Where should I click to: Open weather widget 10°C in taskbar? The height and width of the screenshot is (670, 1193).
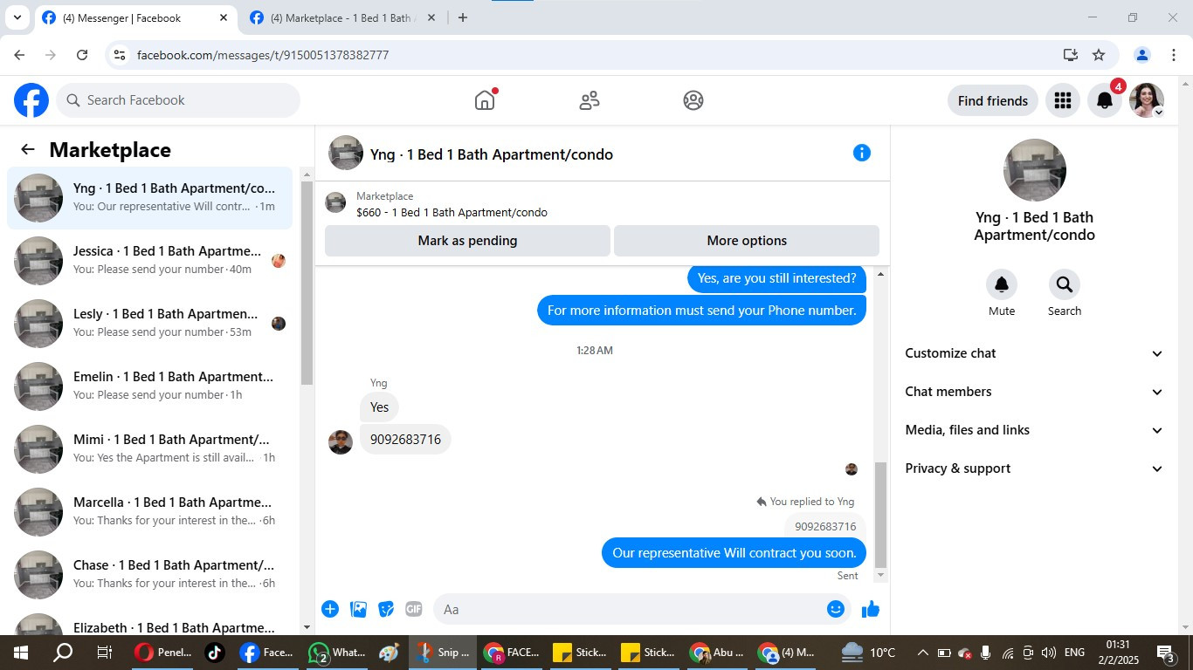868,653
